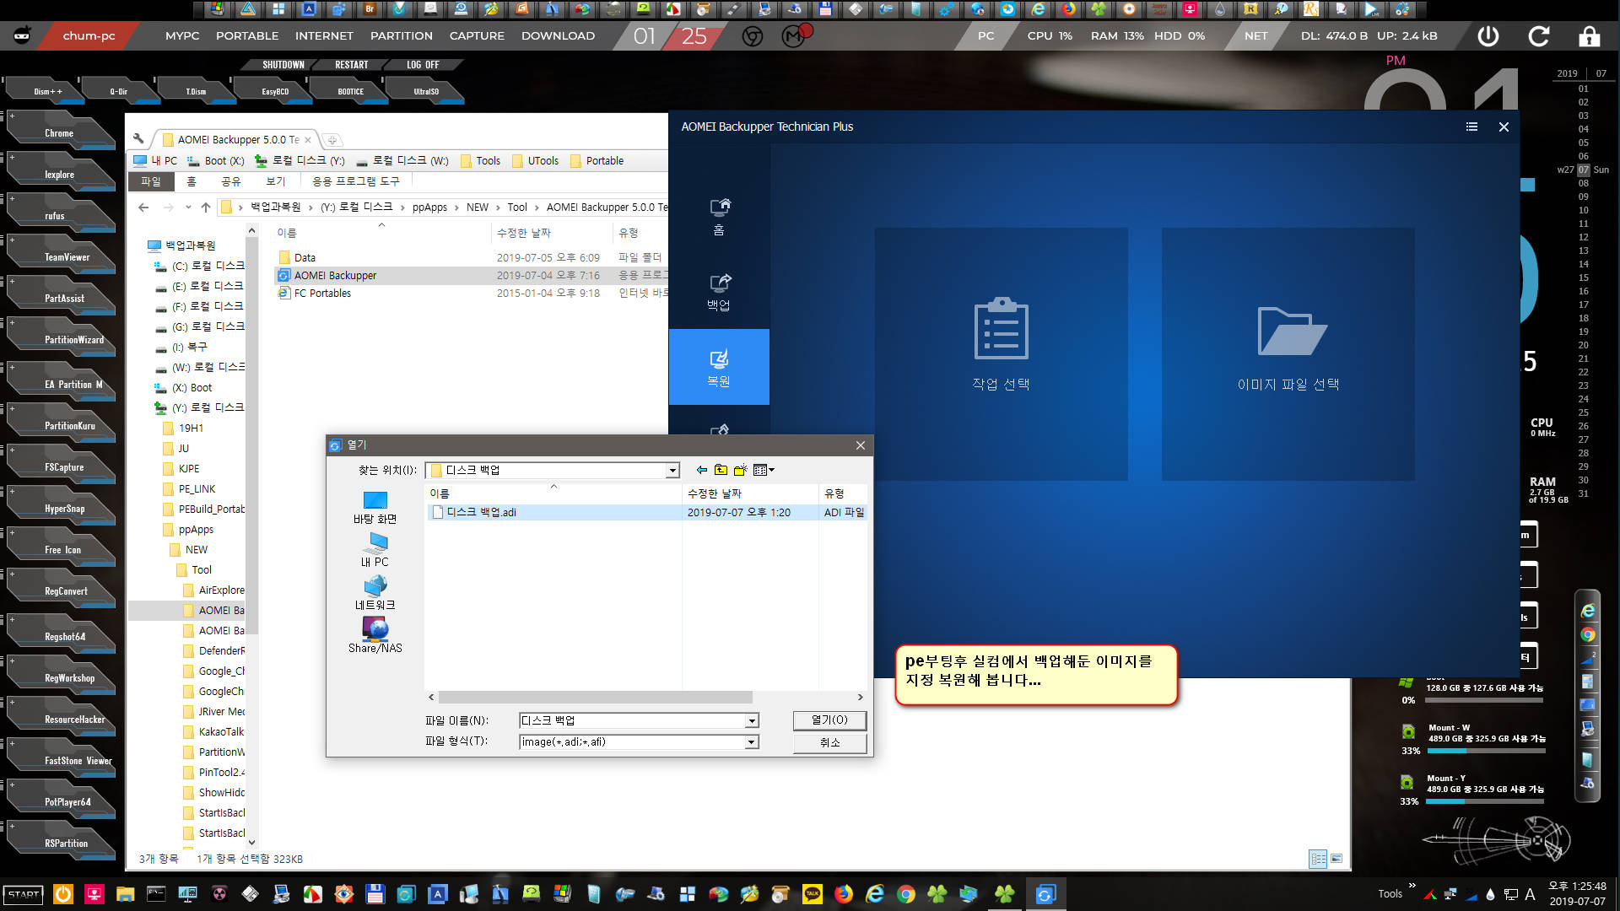Click the power icon on top bar
This screenshot has height=911, width=1620.
[1488, 36]
